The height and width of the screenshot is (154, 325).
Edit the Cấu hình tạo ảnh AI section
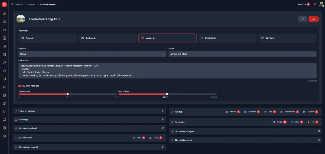click(318, 140)
